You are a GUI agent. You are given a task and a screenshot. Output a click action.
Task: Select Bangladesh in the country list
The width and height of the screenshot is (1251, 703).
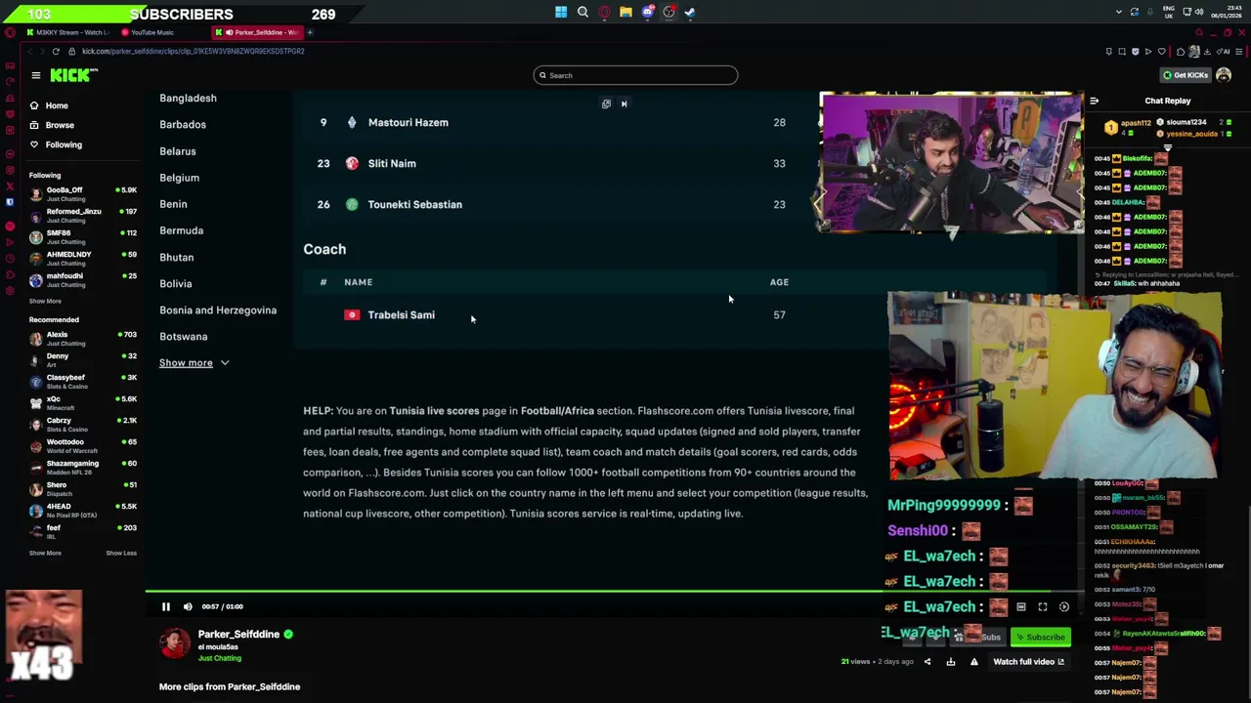(188, 98)
